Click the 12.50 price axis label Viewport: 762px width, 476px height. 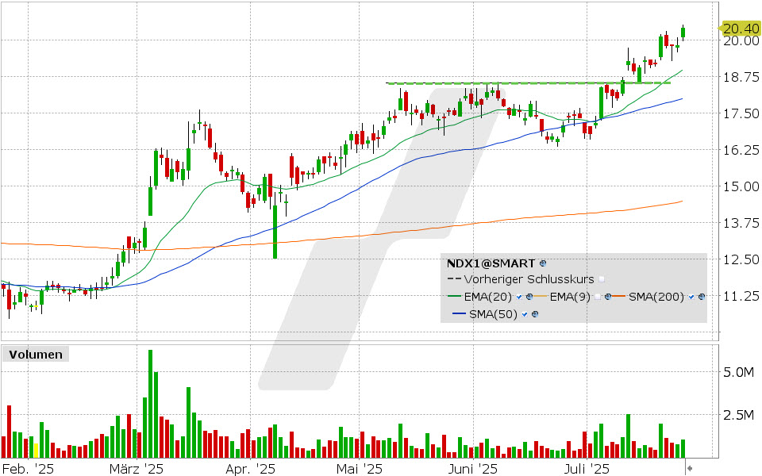tap(741, 259)
